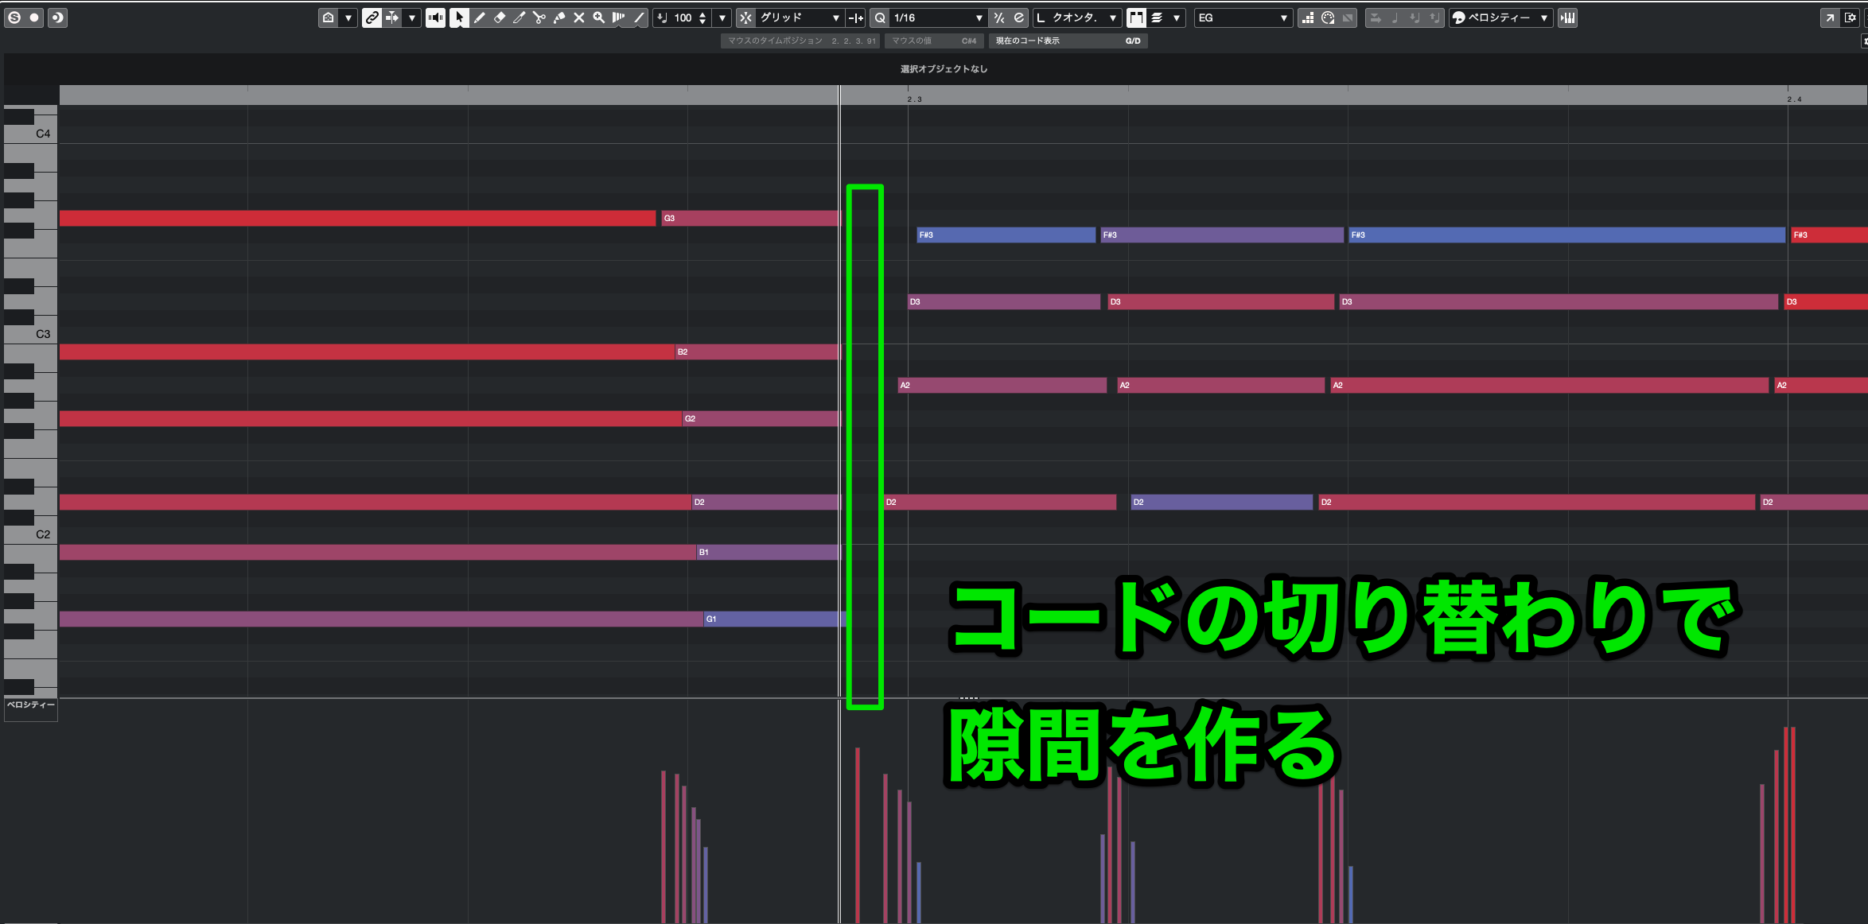Select the Trim tool
Screen dimensions: 1868x924
click(519, 17)
